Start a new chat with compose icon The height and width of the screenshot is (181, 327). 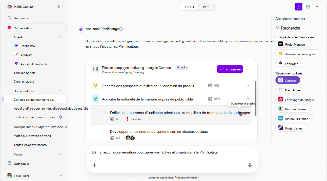[299, 7]
